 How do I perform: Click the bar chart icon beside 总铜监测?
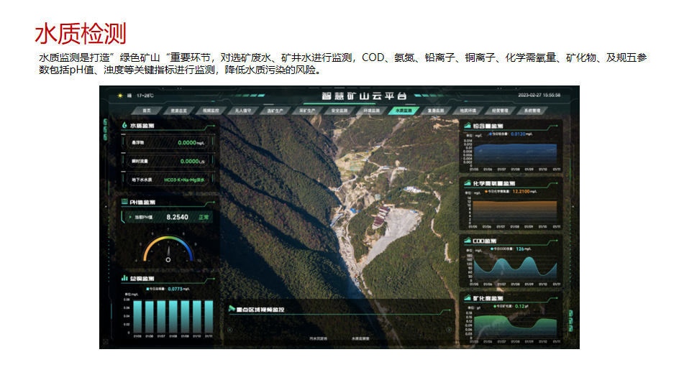(124, 278)
